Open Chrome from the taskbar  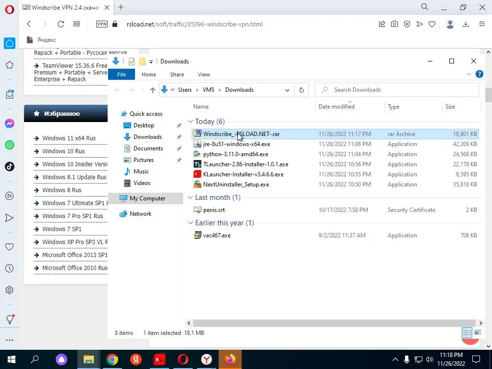[x=112, y=359]
